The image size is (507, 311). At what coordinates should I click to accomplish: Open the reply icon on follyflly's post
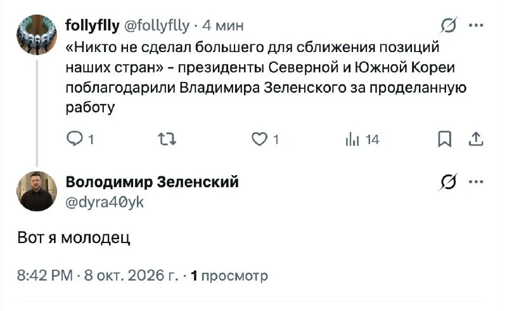[x=75, y=138]
